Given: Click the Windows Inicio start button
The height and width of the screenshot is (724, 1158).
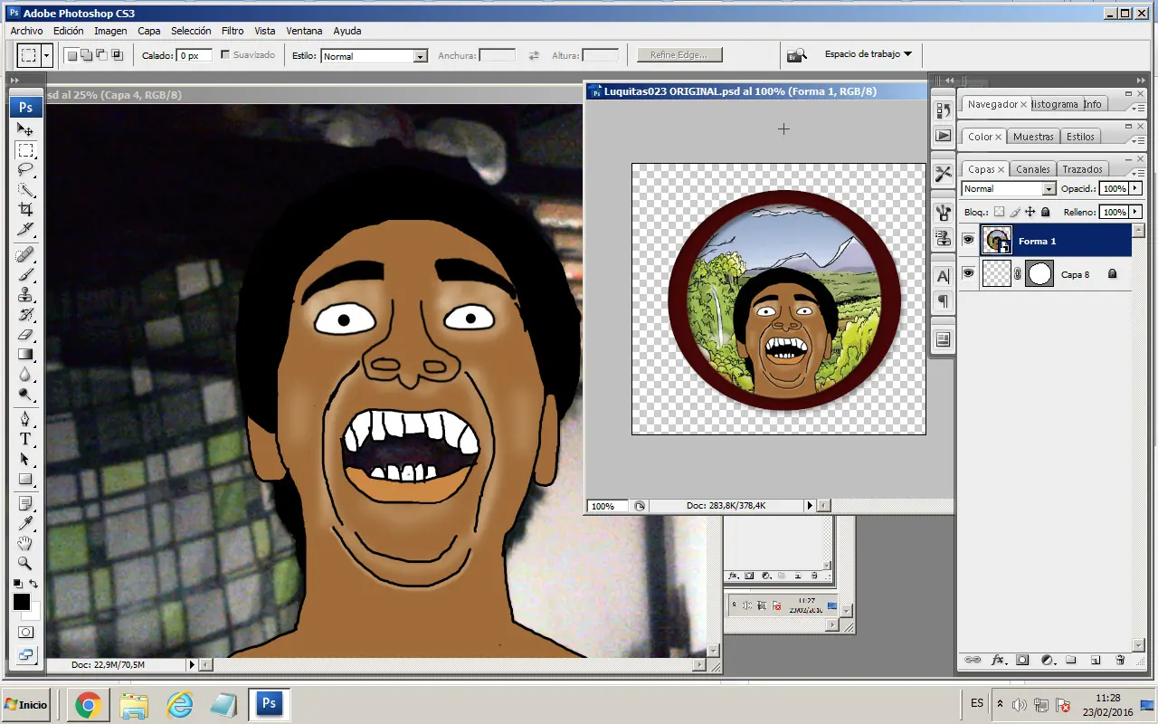Looking at the screenshot, I should click(x=27, y=704).
